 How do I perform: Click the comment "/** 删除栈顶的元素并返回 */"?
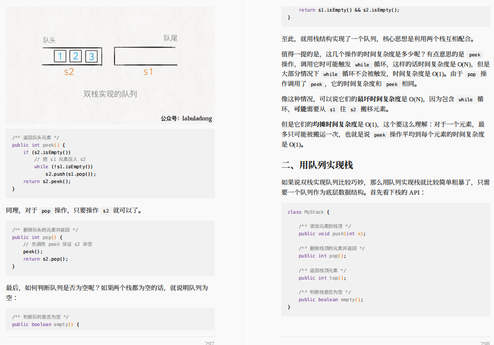pyautogui.click(x=332, y=248)
